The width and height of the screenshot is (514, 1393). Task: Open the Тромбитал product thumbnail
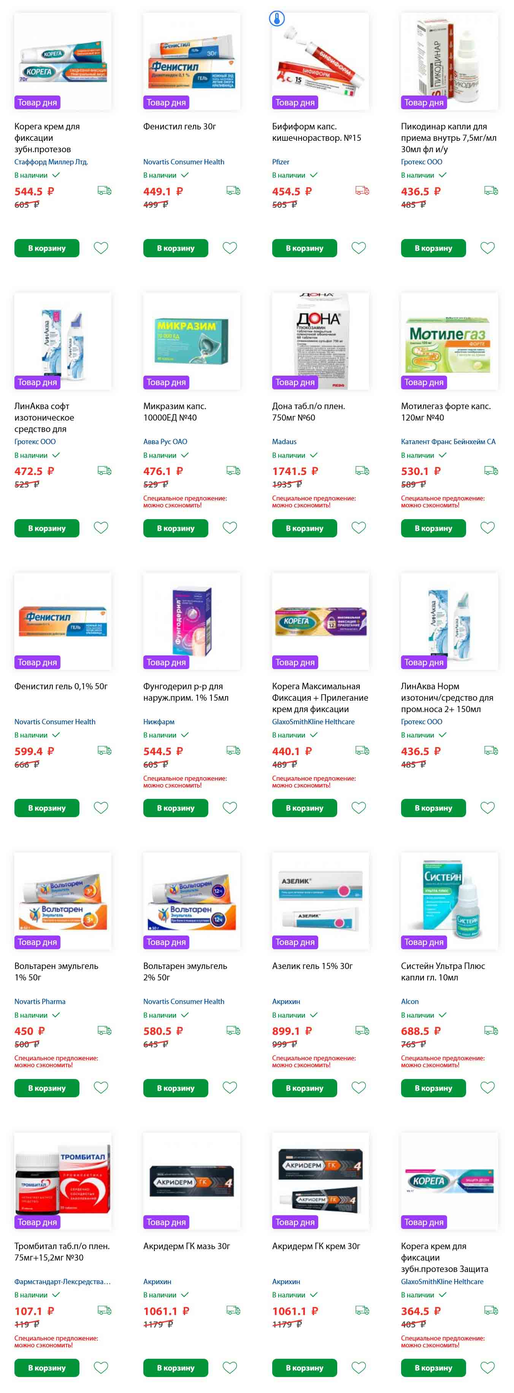pos(63,1181)
